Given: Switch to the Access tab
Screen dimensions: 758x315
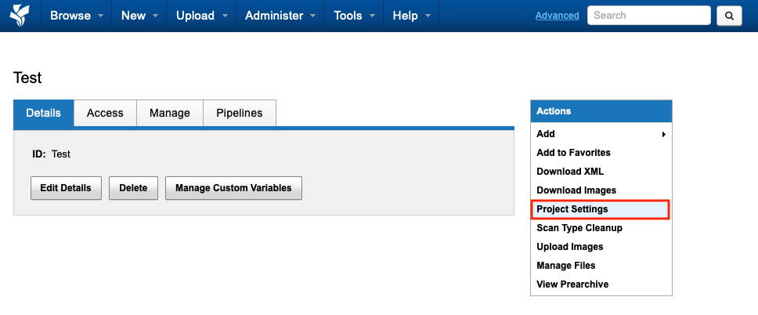Looking at the screenshot, I should (105, 113).
